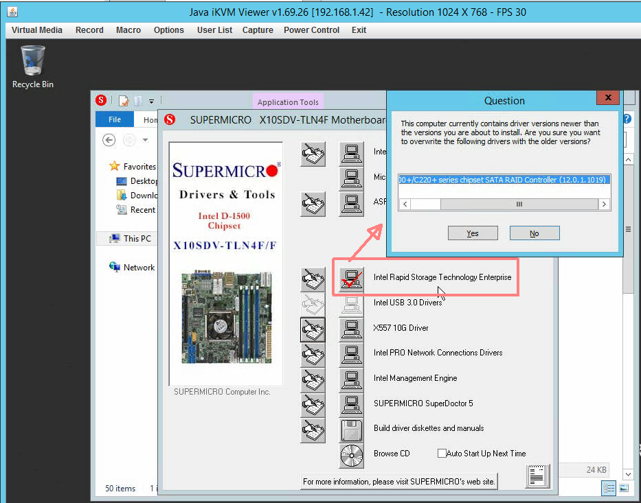Open recent locations dropdown arrow in Explorer
The width and height of the screenshot is (641, 503).
pyautogui.click(x=145, y=140)
